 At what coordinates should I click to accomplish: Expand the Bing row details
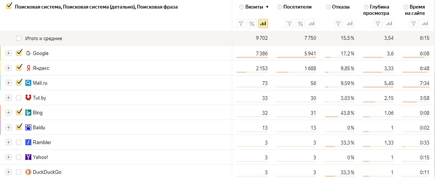(9, 113)
